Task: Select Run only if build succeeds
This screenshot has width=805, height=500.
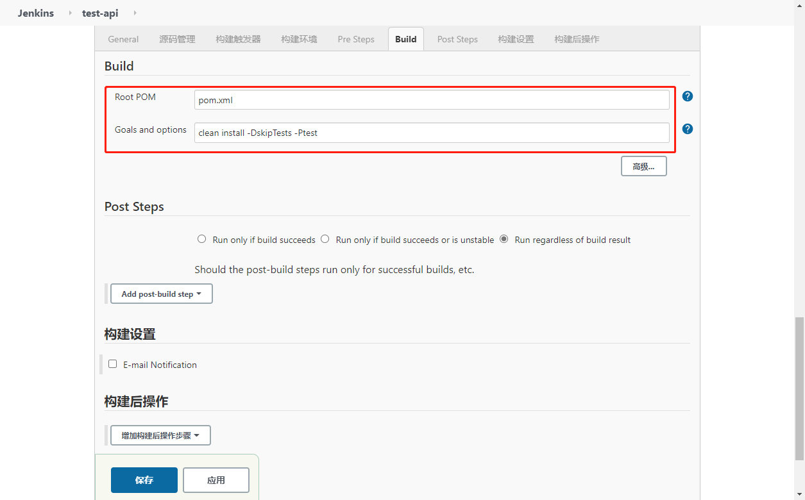Action: pos(201,239)
